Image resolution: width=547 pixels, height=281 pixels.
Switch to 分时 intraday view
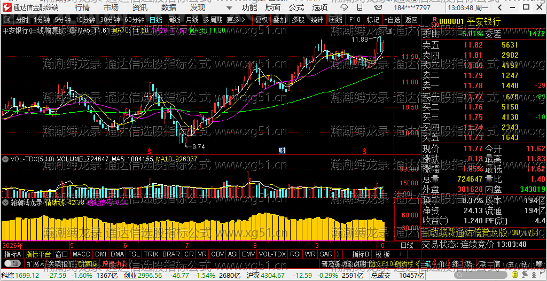[x=22, y=20]
